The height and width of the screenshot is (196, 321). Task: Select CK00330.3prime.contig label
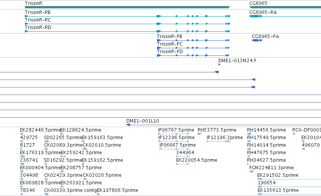71,190
